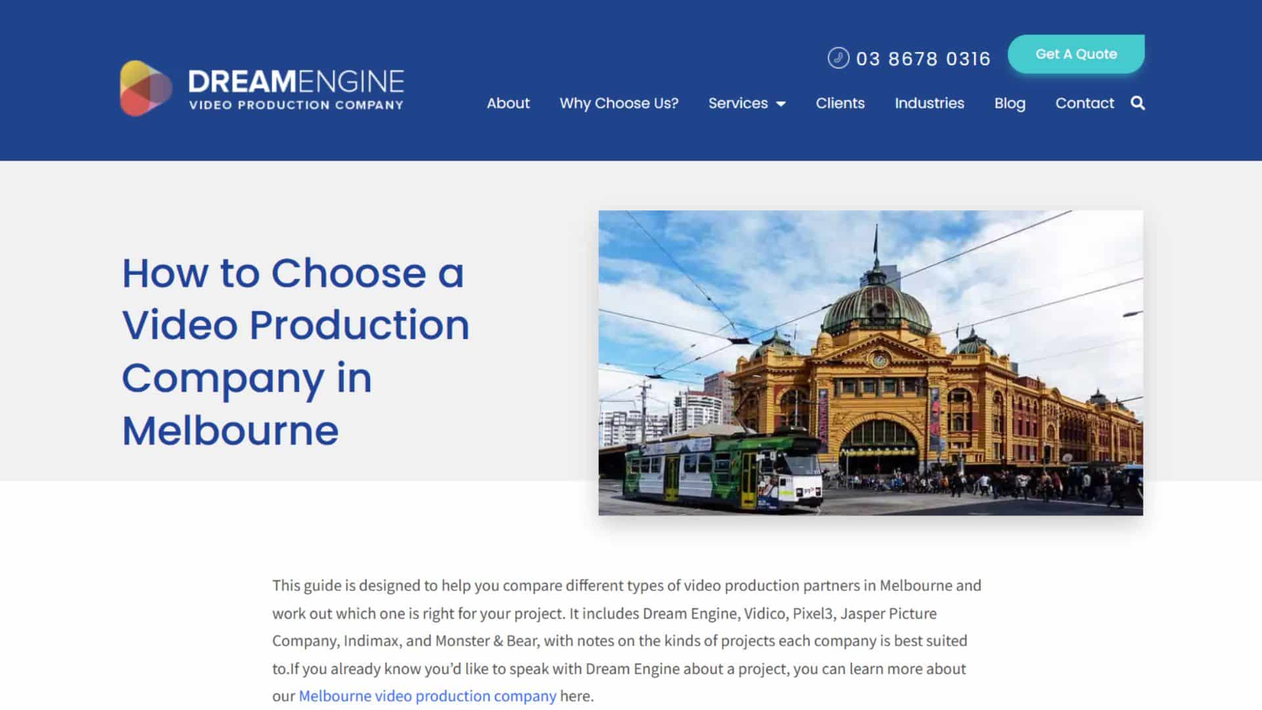Open the search magnifier icon
Screen dimensions: 1262x710
pyautogui.click(x=1138, y=103)
